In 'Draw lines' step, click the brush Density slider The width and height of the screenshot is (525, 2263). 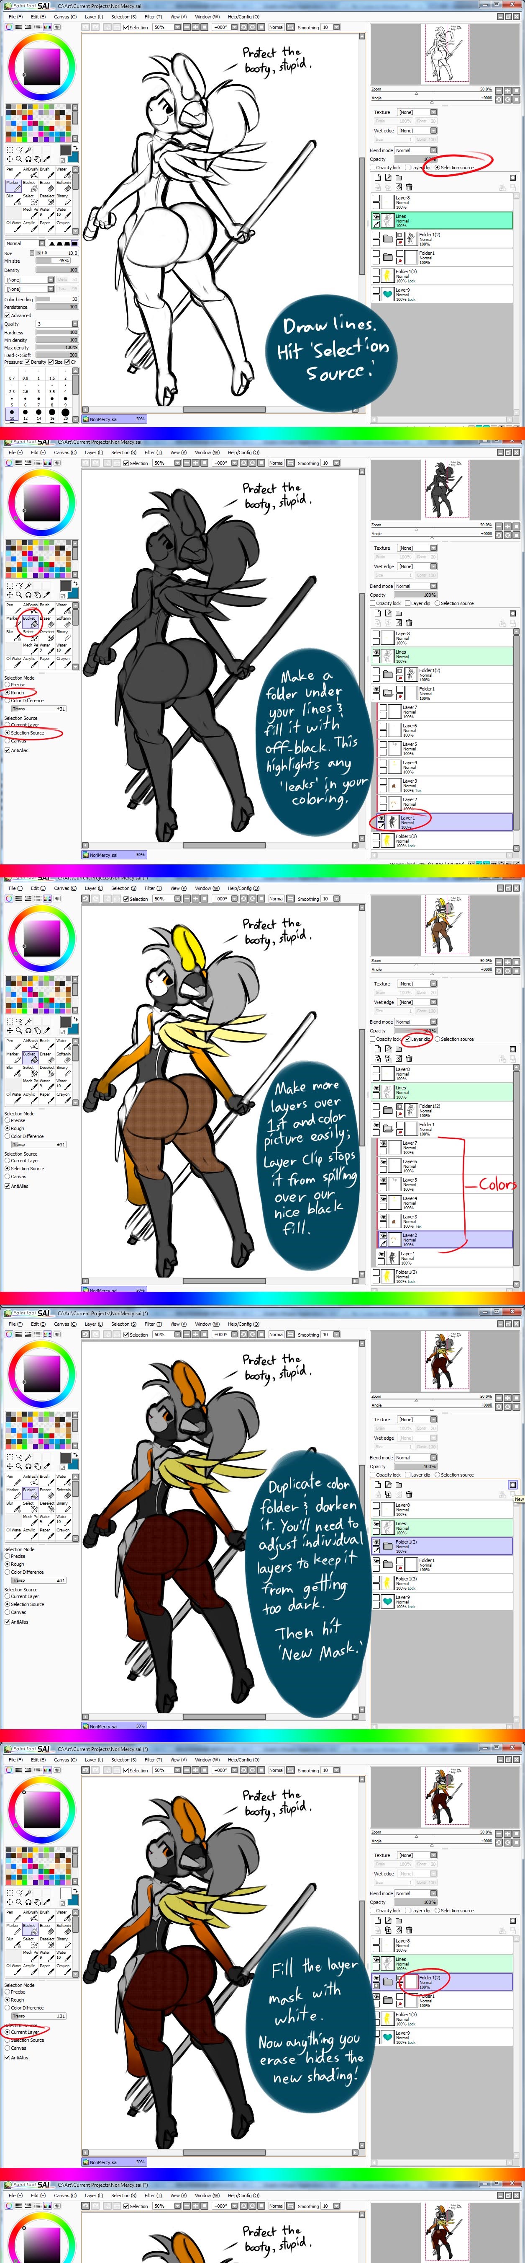coord(56,270)
